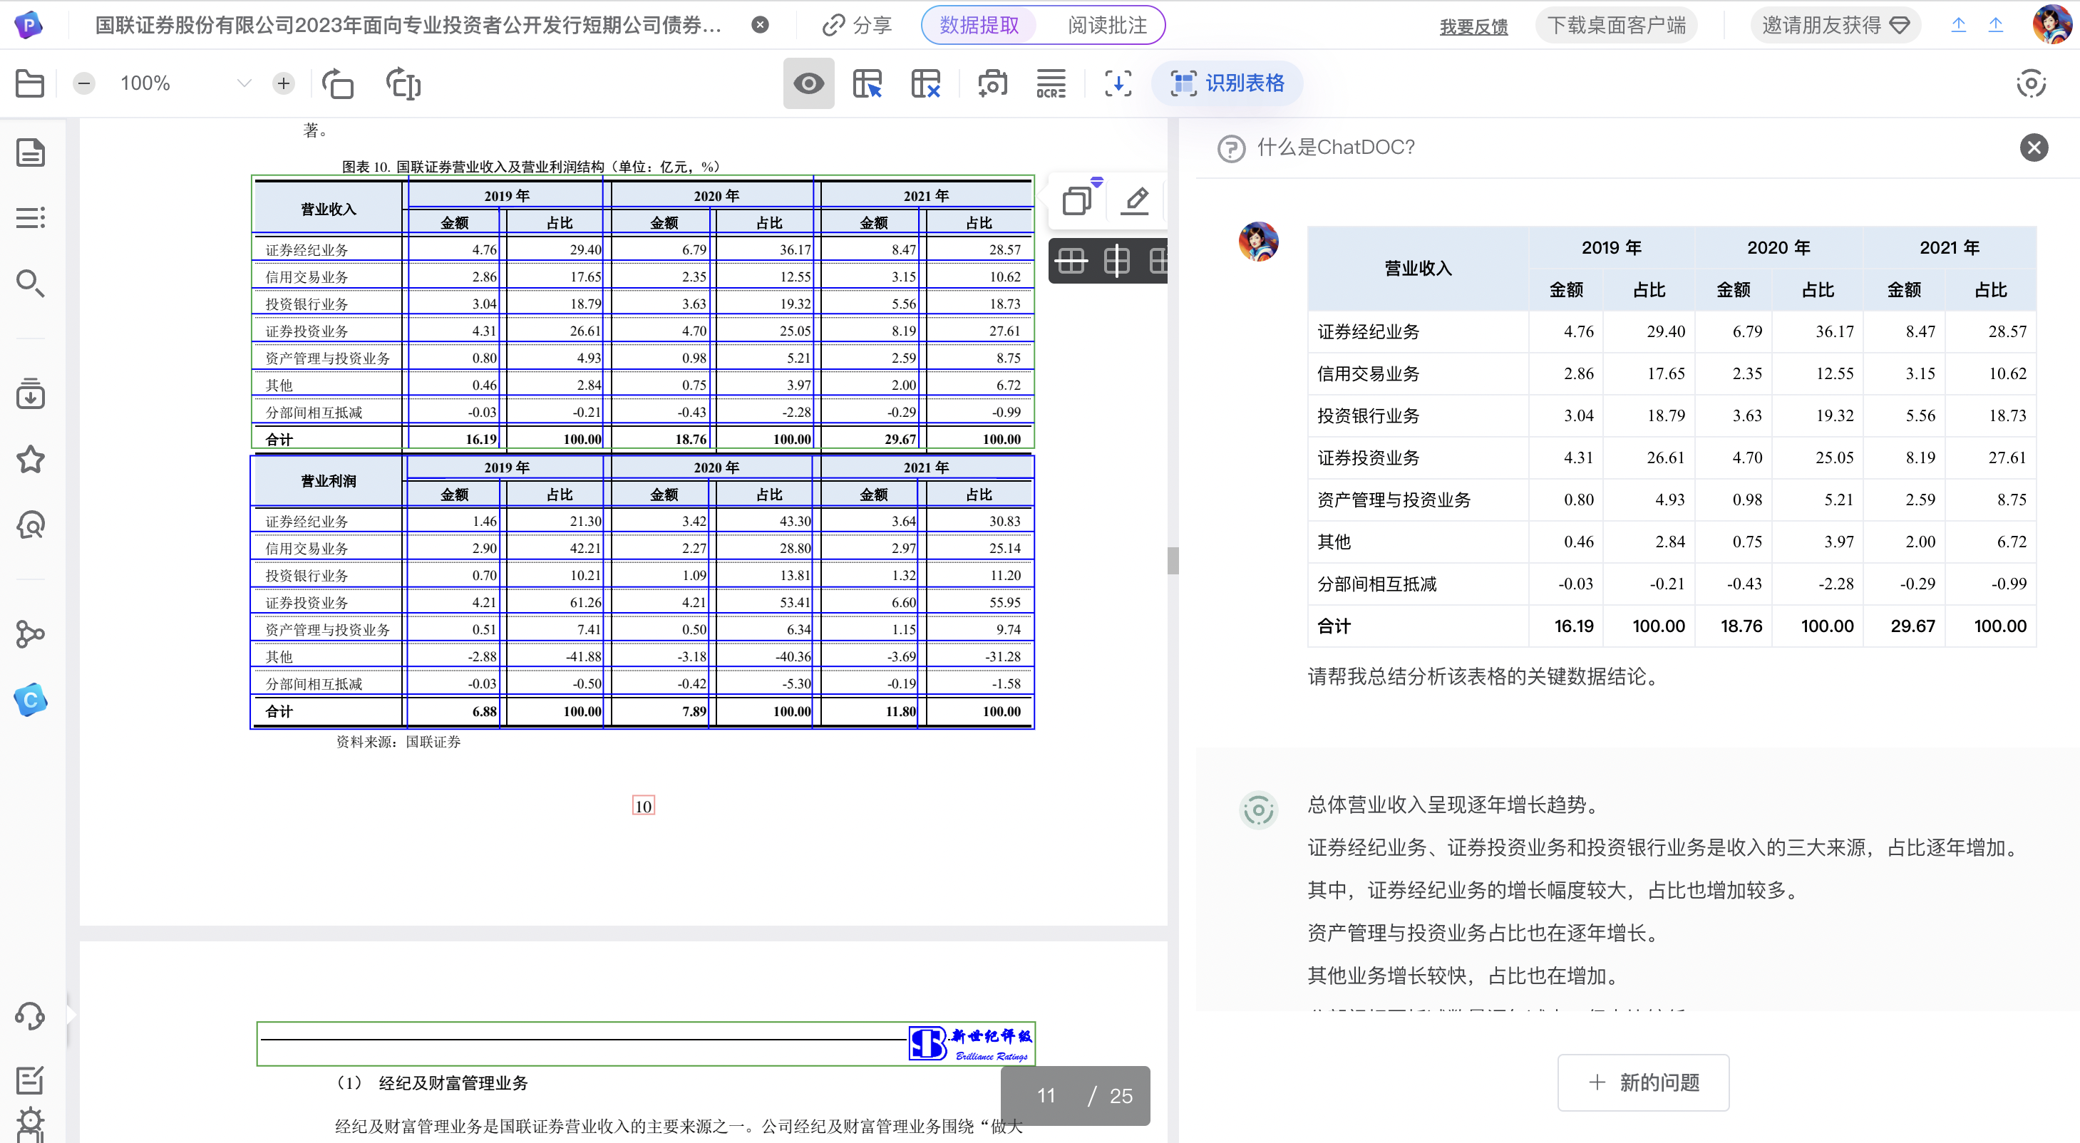Click the question mark help icon
Screen dimensions: 2080x1143
1231,148
